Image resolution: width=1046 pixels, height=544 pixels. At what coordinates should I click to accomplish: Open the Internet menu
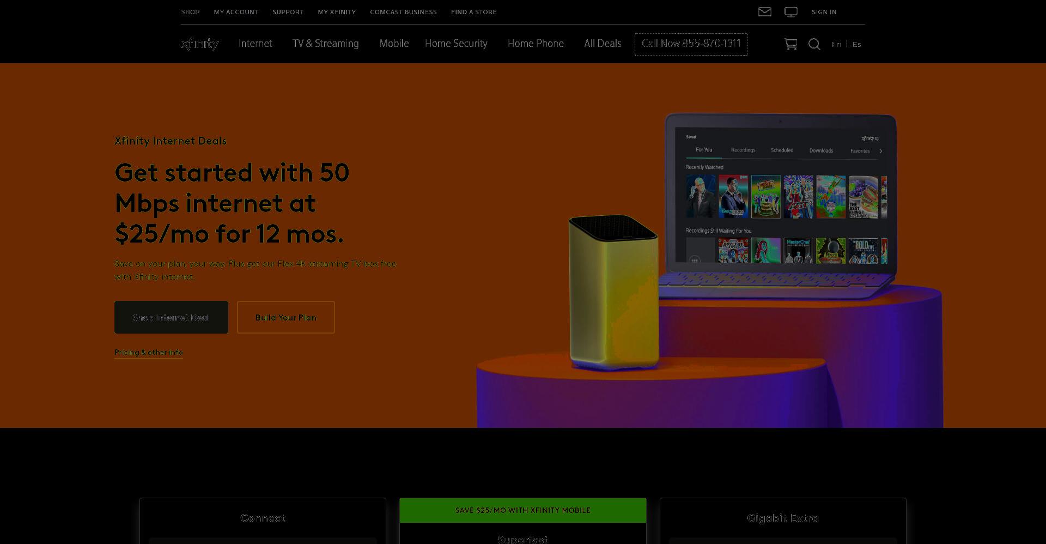tap(255, 44)
